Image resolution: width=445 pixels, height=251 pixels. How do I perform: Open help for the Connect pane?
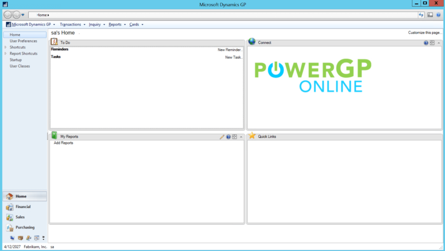click(426, 43)
